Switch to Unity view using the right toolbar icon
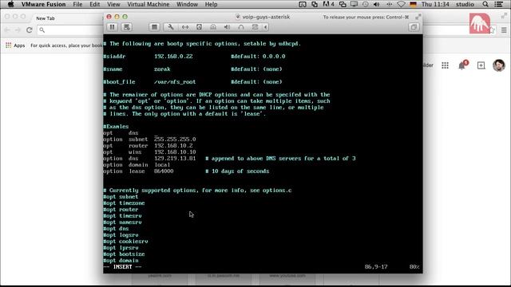511x287 pixels. point(414,27)
